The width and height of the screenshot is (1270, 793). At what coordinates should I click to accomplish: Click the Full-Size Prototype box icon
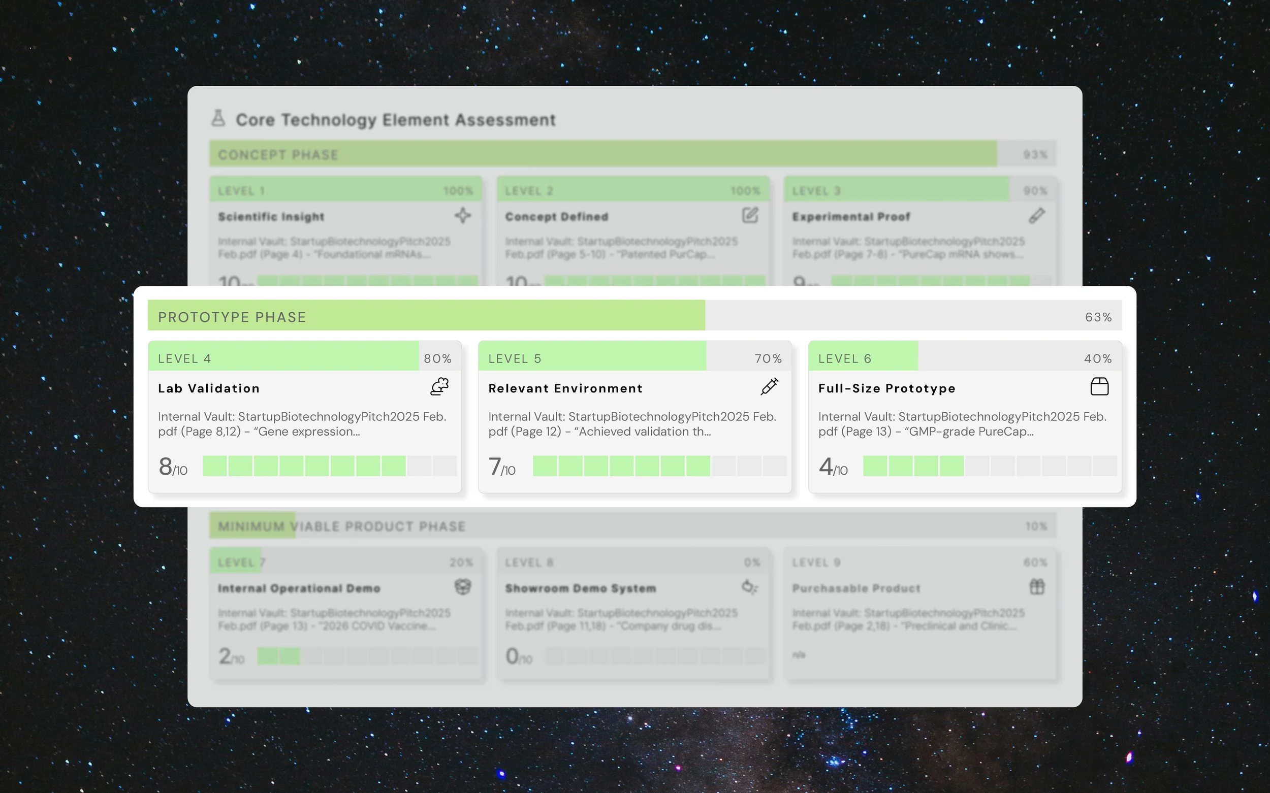click(1099, 386)
